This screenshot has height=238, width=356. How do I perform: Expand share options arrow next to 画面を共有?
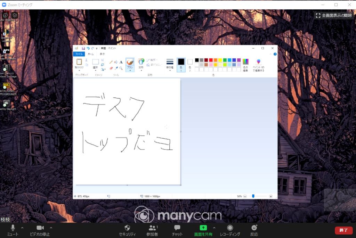(214, 228)
